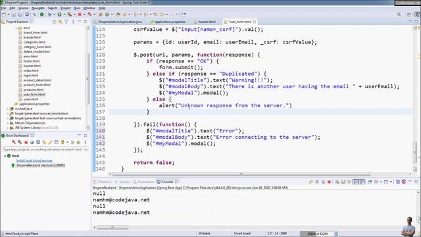Click Collapse All in Project Explorer

tap(54, 22)
